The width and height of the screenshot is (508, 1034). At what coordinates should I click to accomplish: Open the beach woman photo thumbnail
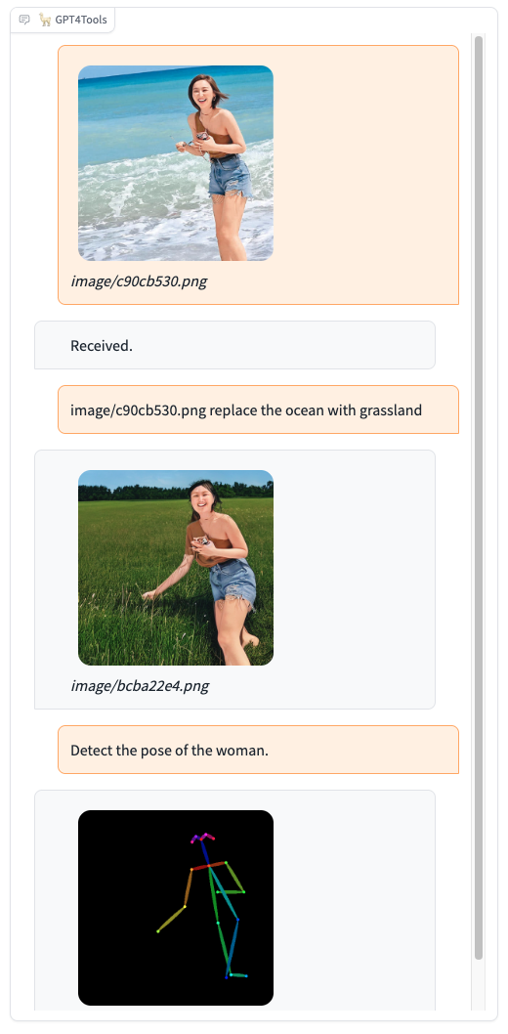[x=175, y=163]
